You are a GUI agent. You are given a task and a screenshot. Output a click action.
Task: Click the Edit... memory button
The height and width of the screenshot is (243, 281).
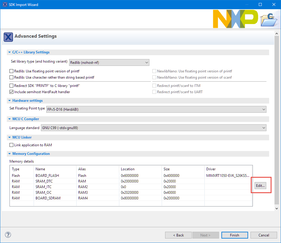[x=261, y=185]
